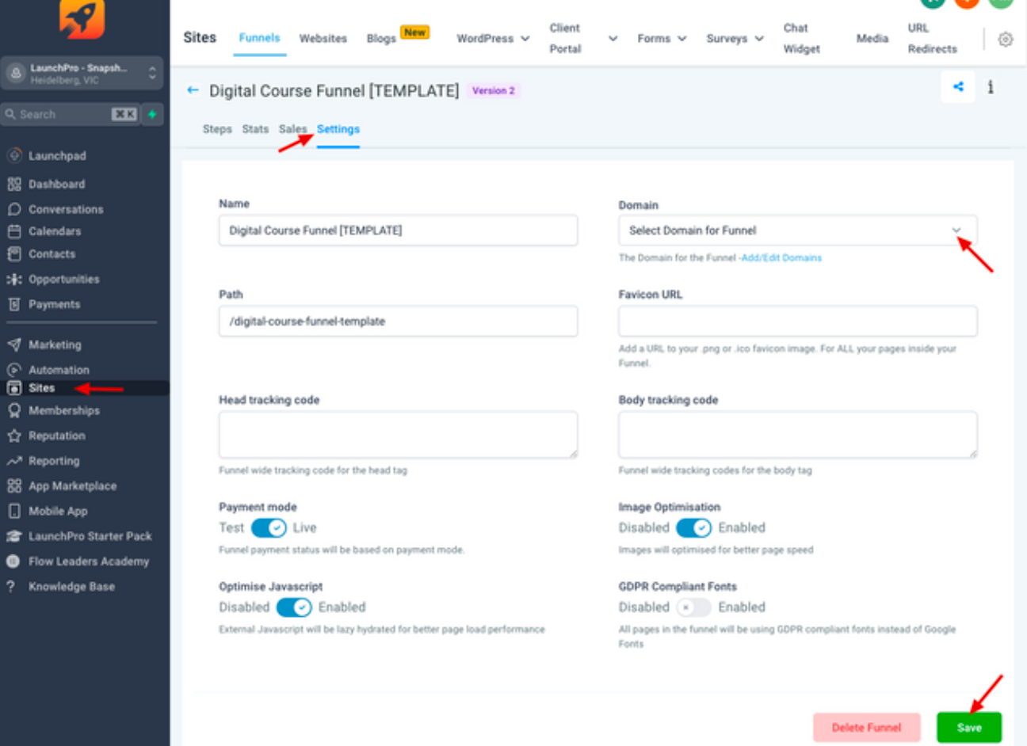Click the Automation icon

[13, 370]
